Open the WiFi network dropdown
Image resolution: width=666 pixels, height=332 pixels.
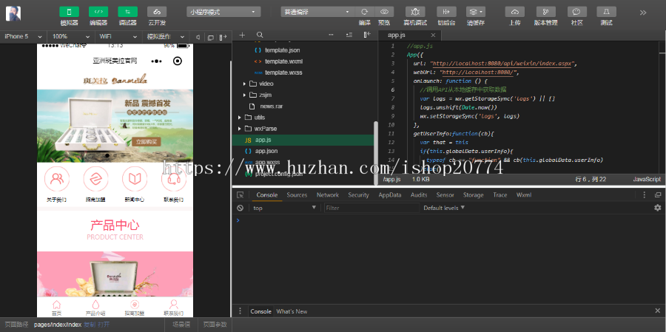pyautogui.click(x=115, y=36)
